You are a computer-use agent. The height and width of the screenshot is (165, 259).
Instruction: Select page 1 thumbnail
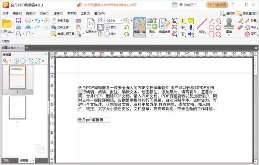tap(18, 77)
